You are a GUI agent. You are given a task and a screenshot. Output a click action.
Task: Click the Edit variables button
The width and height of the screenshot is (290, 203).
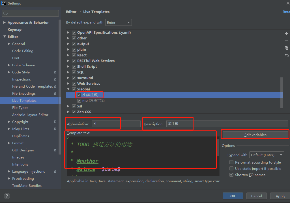tap(255, 135)
